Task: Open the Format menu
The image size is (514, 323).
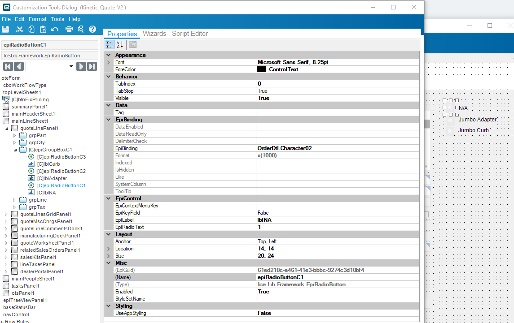Action: tap(37, 19)
